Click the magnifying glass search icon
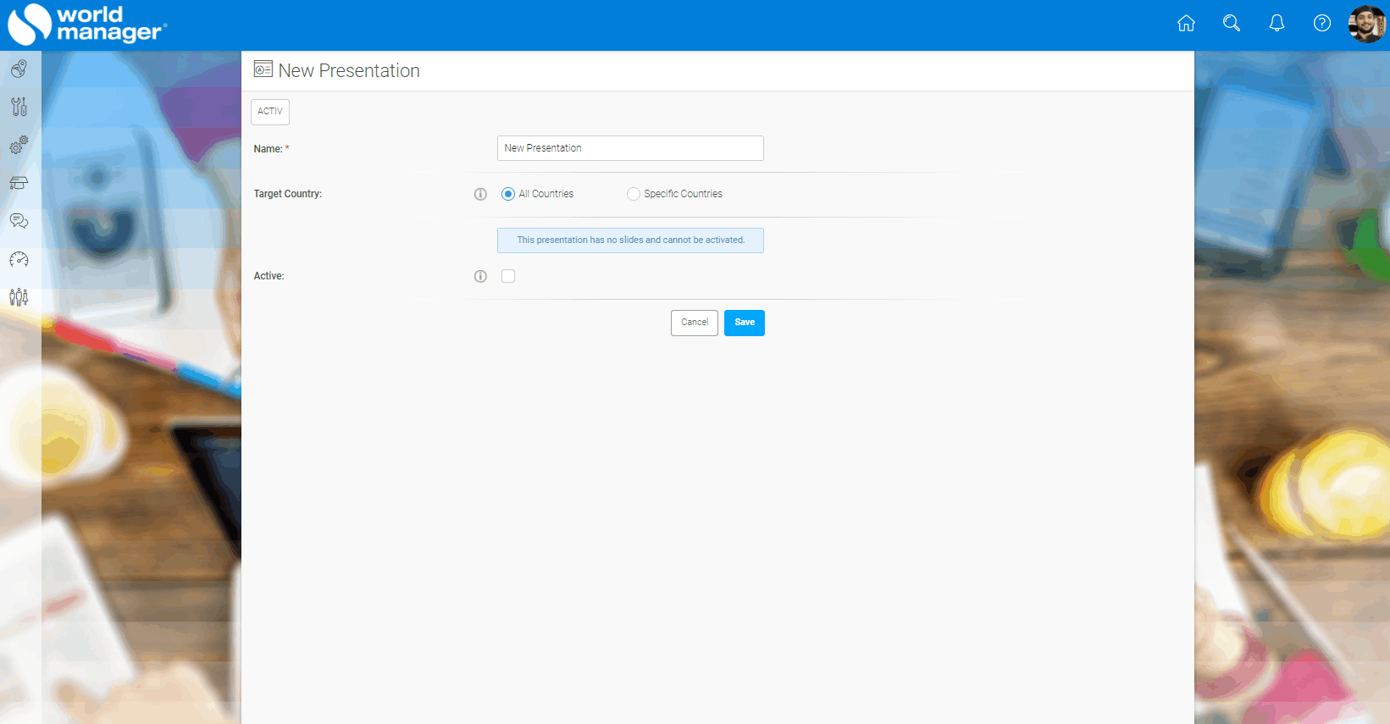 coord(1232,24)
